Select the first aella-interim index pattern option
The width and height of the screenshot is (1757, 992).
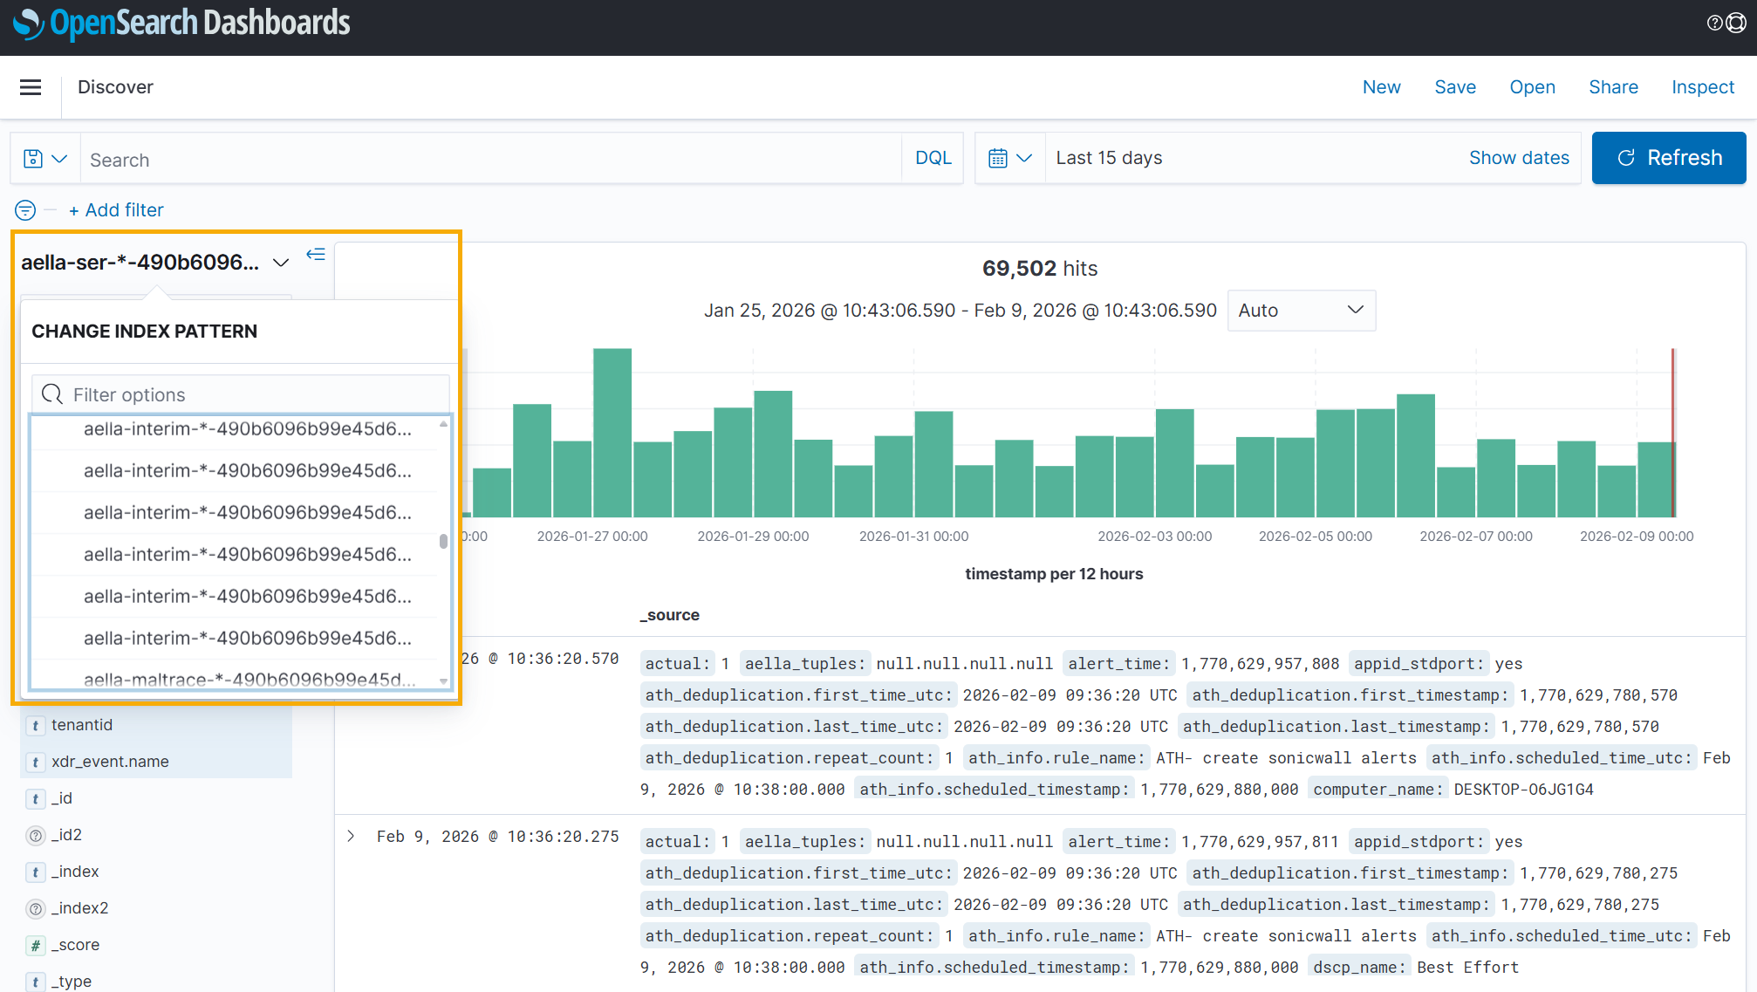click(x=247, y=429)
